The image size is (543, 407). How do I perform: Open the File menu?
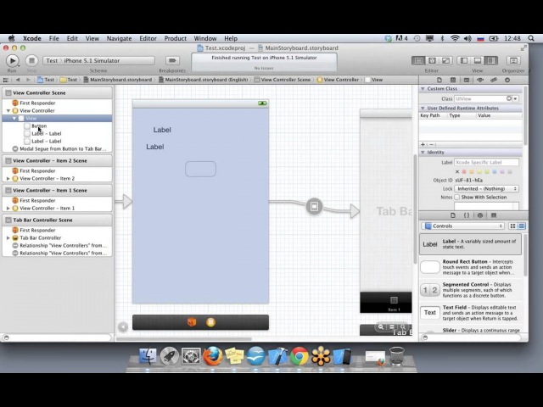click(x=53, y=38)
